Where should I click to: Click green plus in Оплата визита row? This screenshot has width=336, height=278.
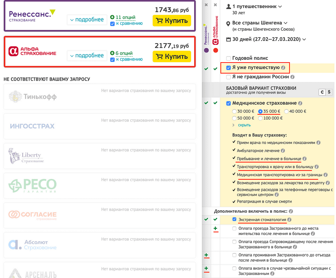(x=206, y=268)
